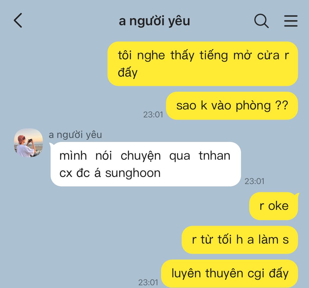This screenshot has width=309, height=288.
Task: Tap the back arrow icon
Action: [18, 21]
